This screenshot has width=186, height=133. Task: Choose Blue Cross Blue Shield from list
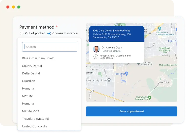tap(38, 58)
